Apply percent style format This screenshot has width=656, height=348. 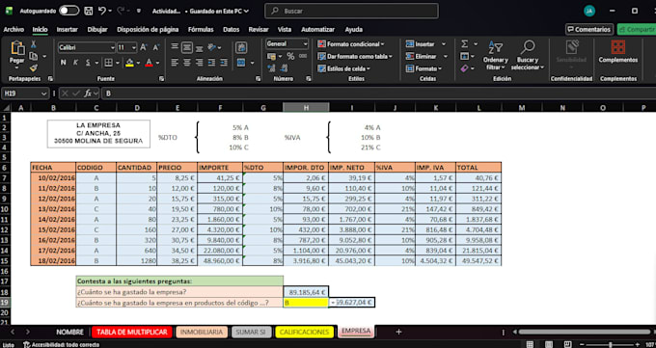coord(290,56)
